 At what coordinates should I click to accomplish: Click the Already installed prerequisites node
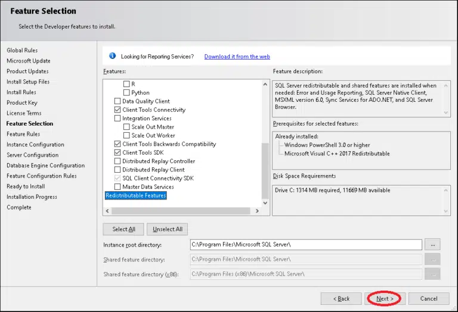point(297,136)
